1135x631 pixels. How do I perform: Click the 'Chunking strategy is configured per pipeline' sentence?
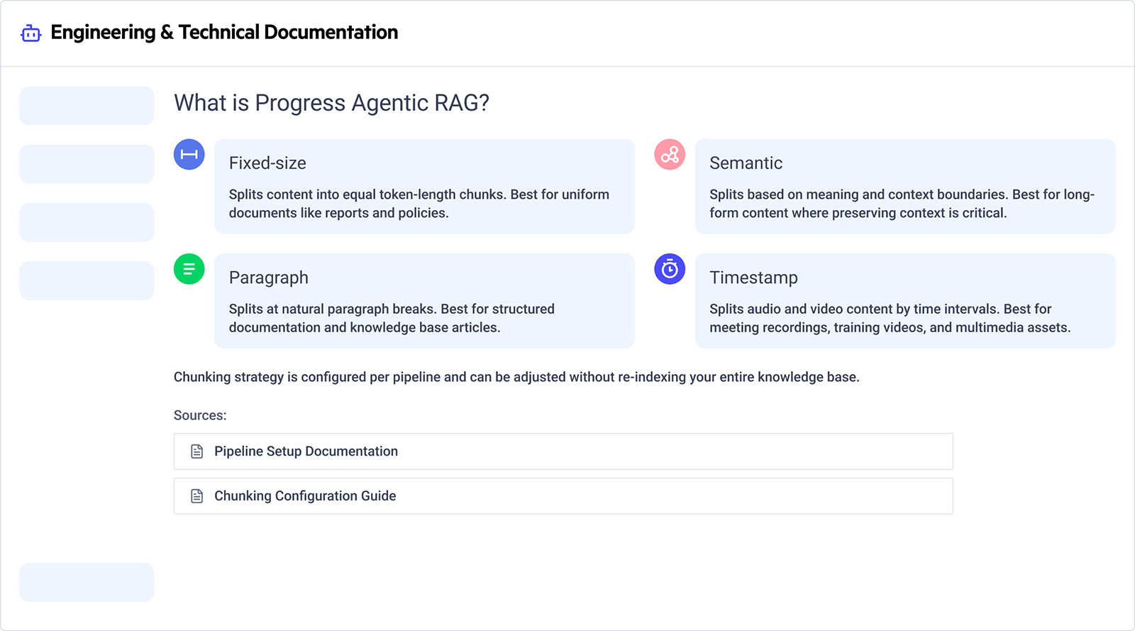(516, 377)
